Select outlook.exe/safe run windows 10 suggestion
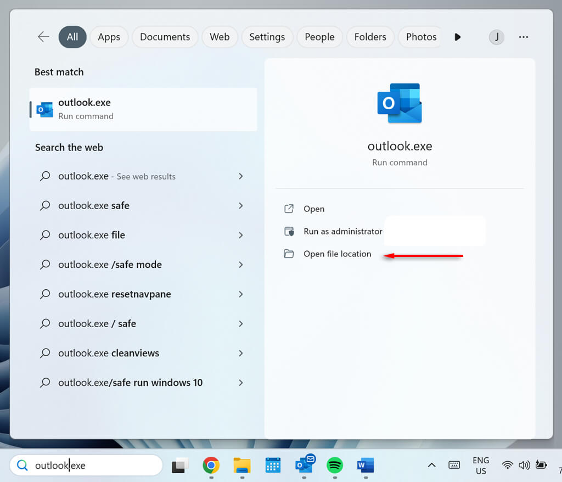This screenshot has width=562, height=482. pos(143,383)
